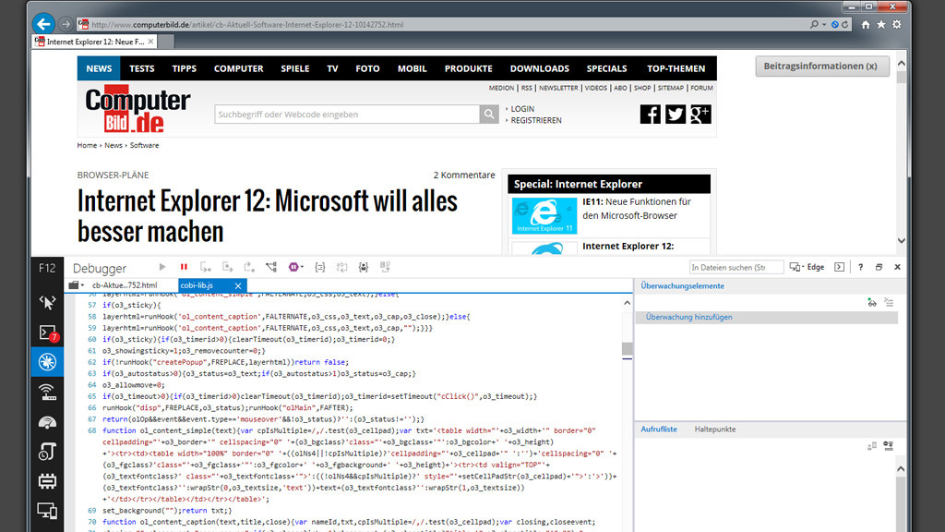The height and width of the screenshot is (532, 945).
Task: Open the TIPPS navigation menu item
Action: [184, 68]
